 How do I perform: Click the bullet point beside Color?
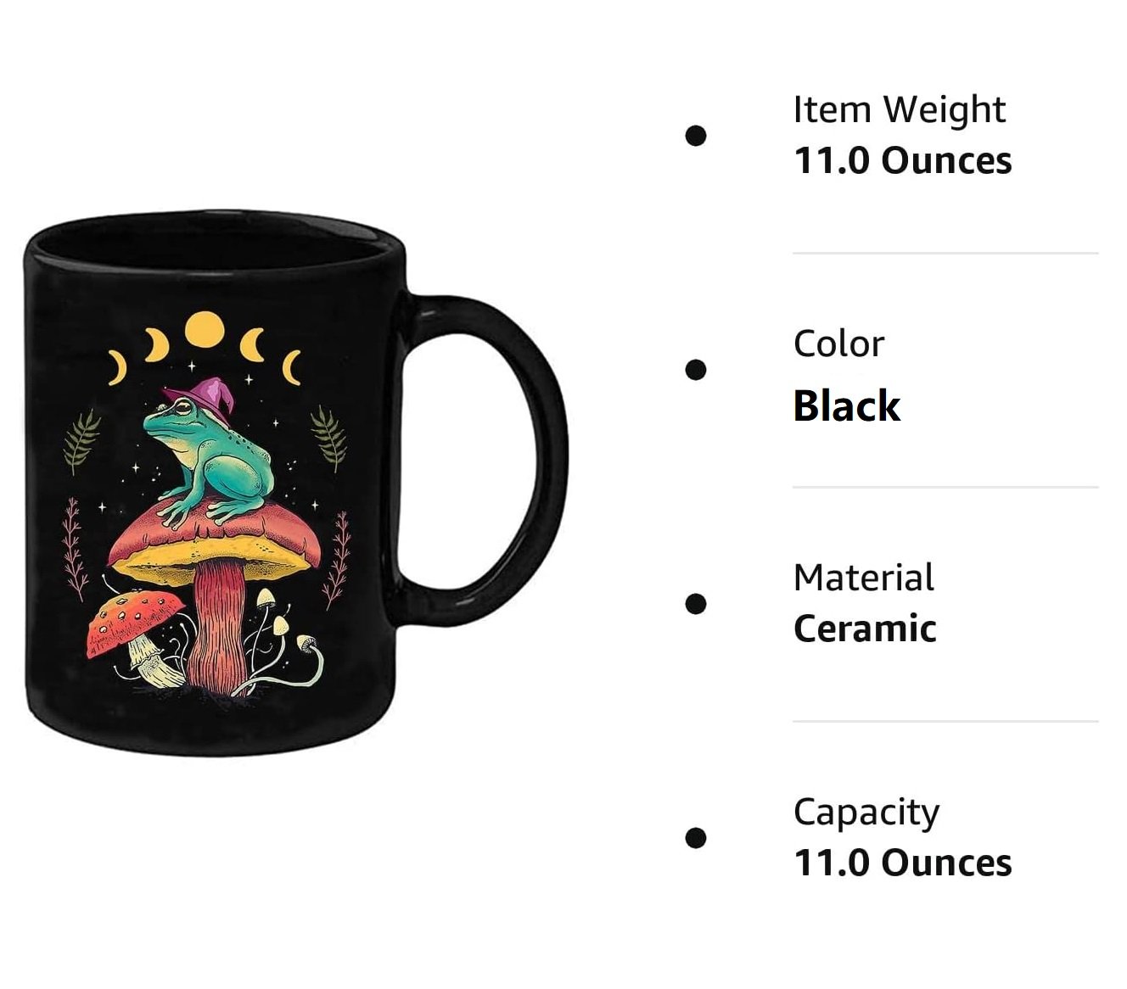click(x=696, y=370)
